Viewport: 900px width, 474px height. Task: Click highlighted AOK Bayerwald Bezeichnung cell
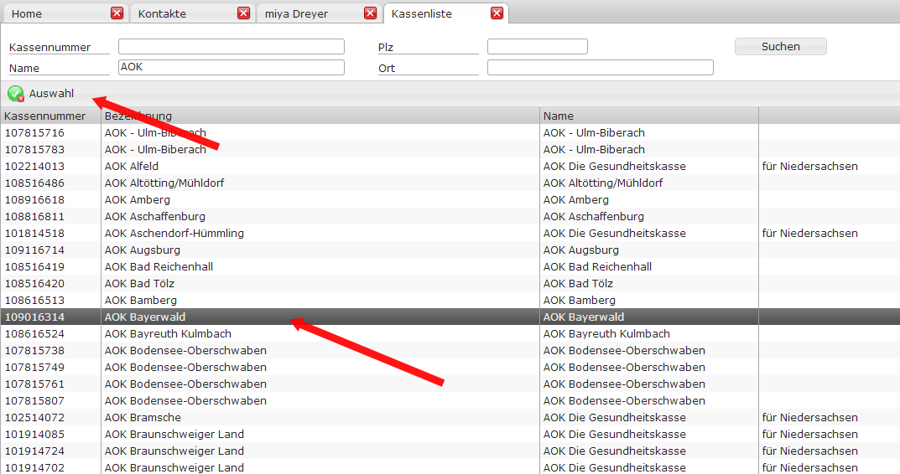[x=320, y=317]
